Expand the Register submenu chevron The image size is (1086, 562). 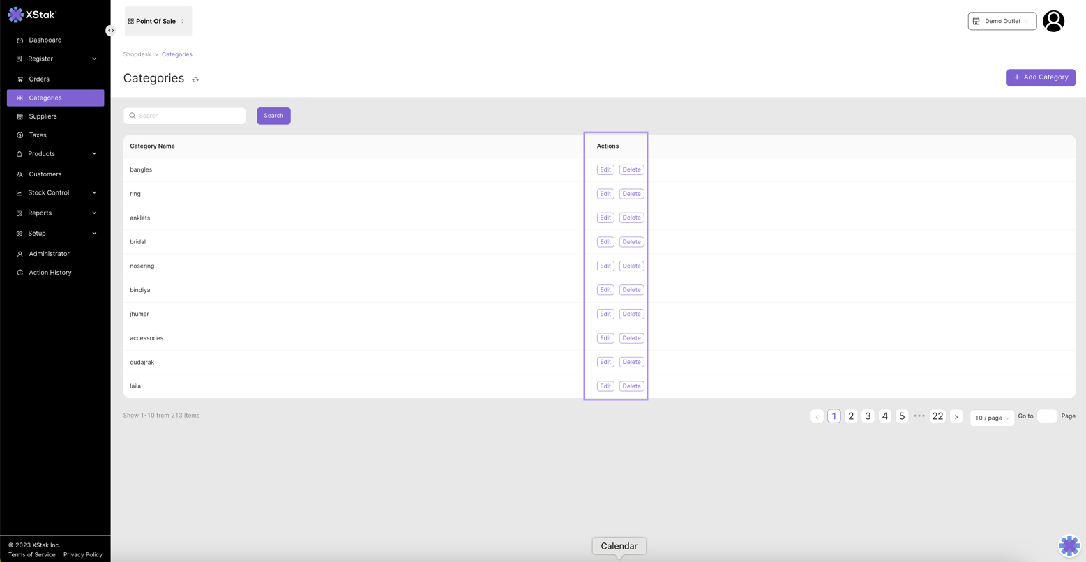tap(94, 59)
